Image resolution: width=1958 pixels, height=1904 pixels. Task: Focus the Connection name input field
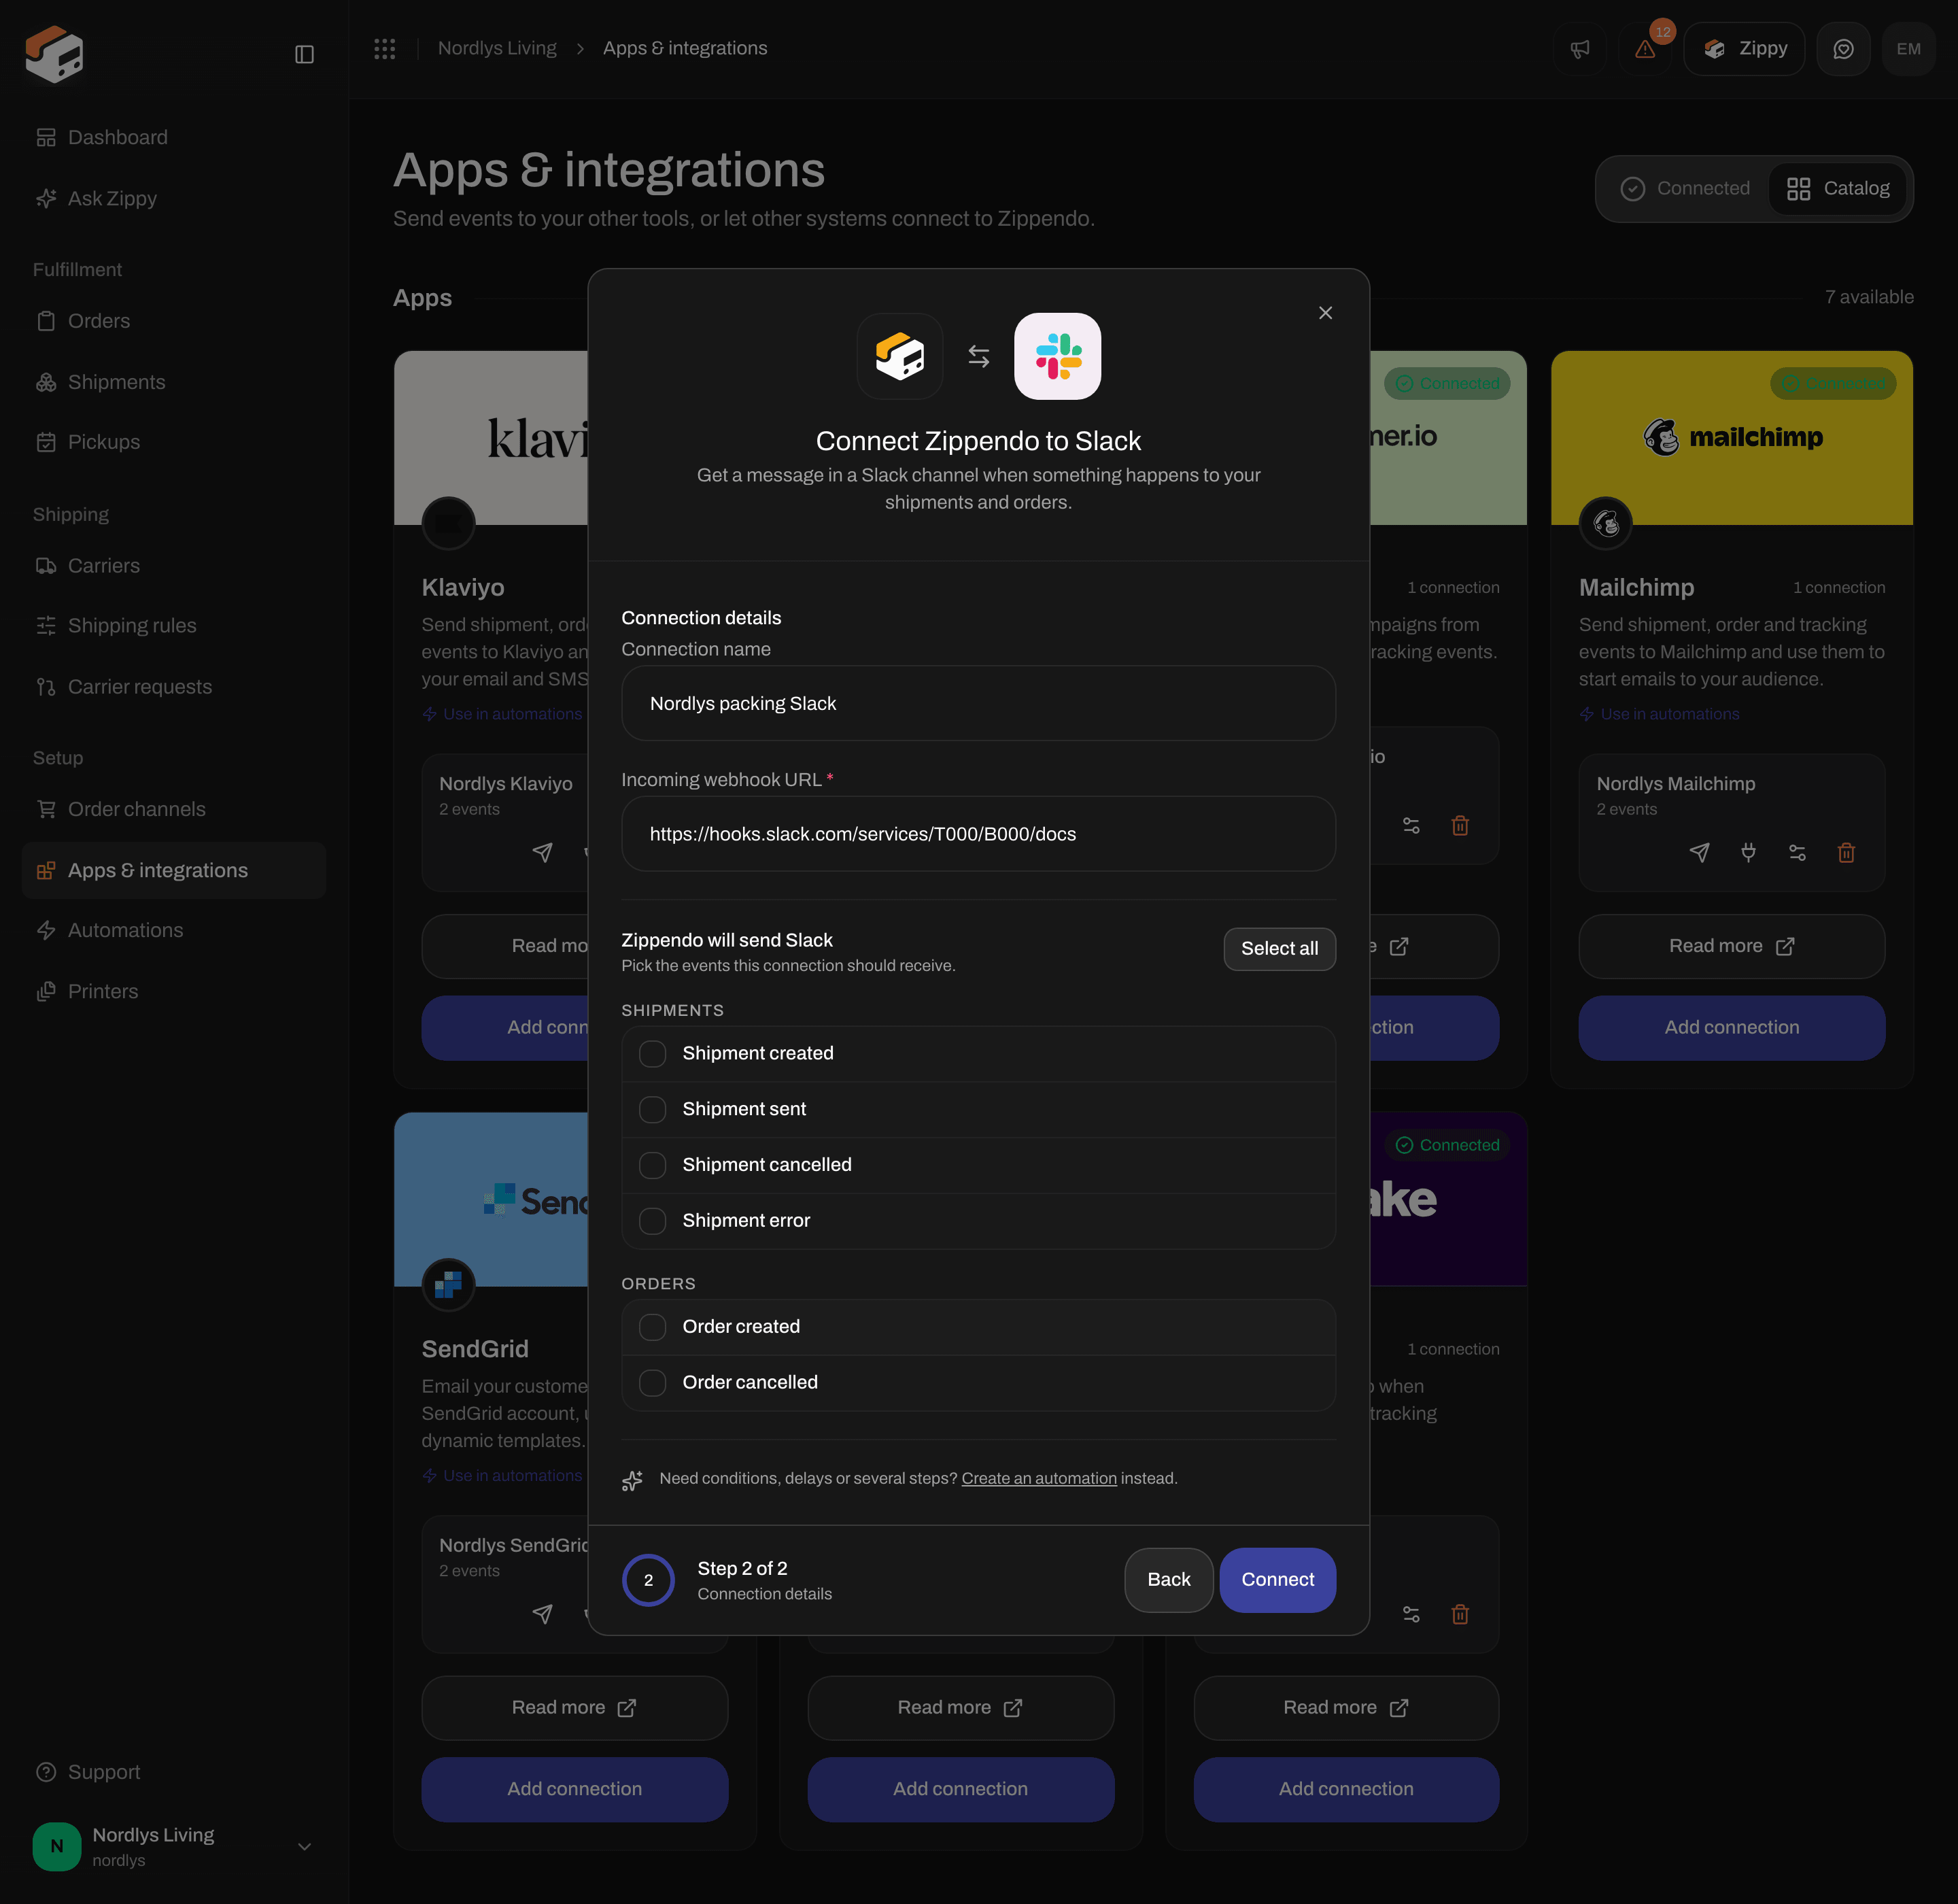(978, 703)
